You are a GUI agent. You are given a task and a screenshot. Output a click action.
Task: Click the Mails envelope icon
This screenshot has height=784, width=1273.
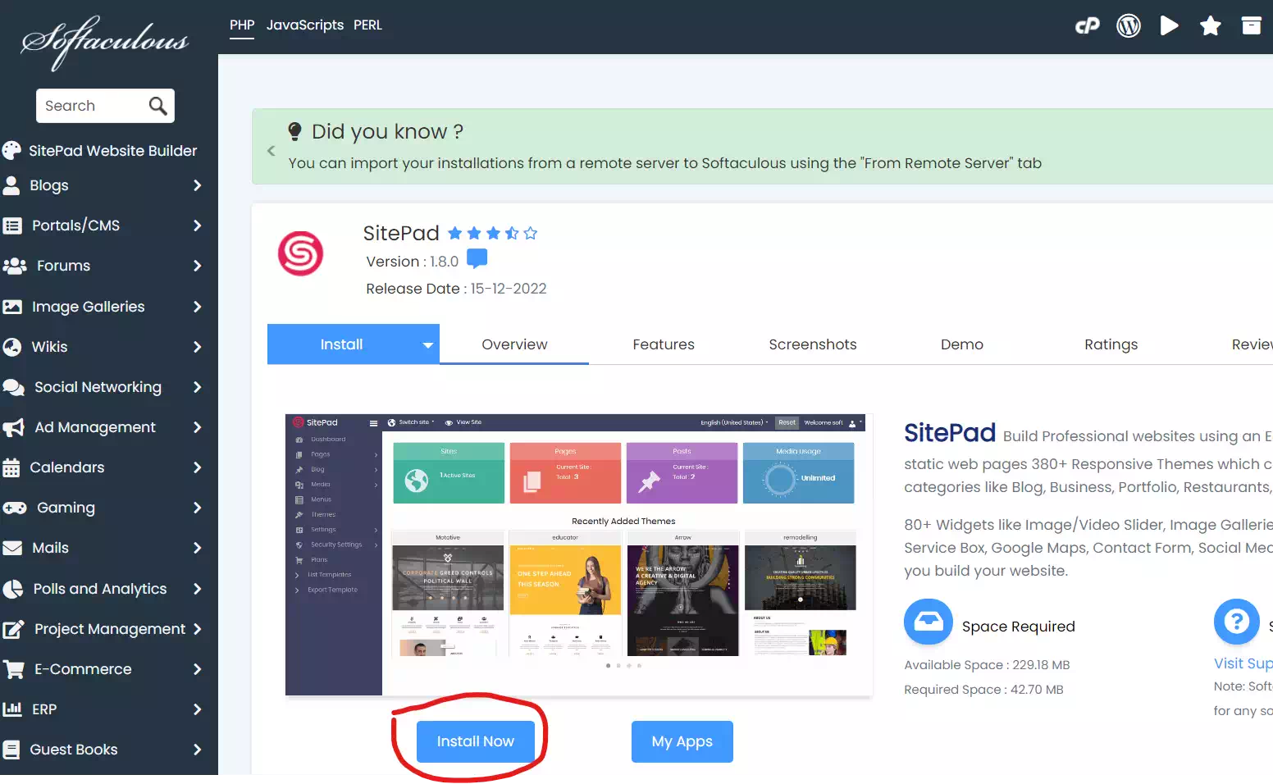(x=12, y=548)
